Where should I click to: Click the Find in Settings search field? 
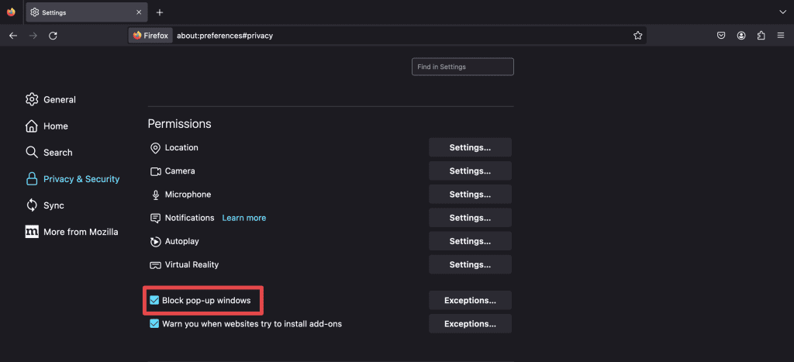[462, 67]
